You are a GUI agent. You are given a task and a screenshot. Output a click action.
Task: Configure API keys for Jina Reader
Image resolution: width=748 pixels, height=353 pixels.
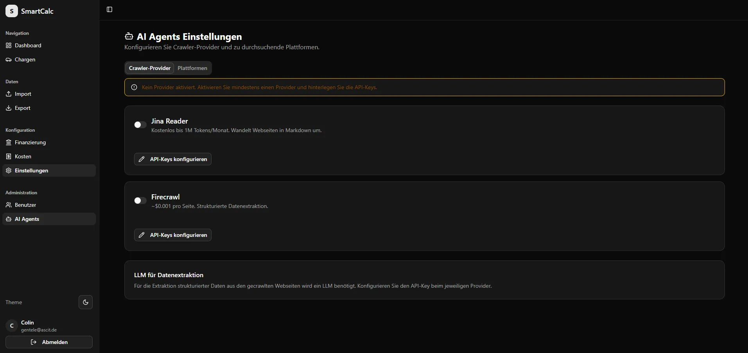pos(173,159)
